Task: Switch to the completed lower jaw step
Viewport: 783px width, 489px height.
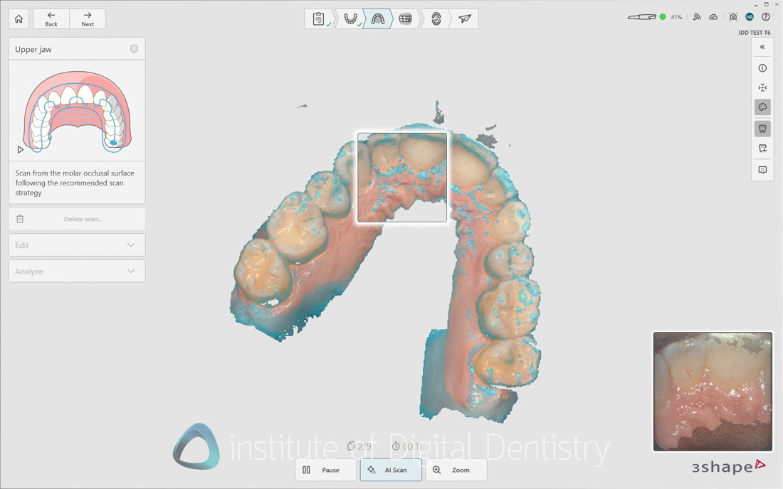Action: tap(350, 18)
